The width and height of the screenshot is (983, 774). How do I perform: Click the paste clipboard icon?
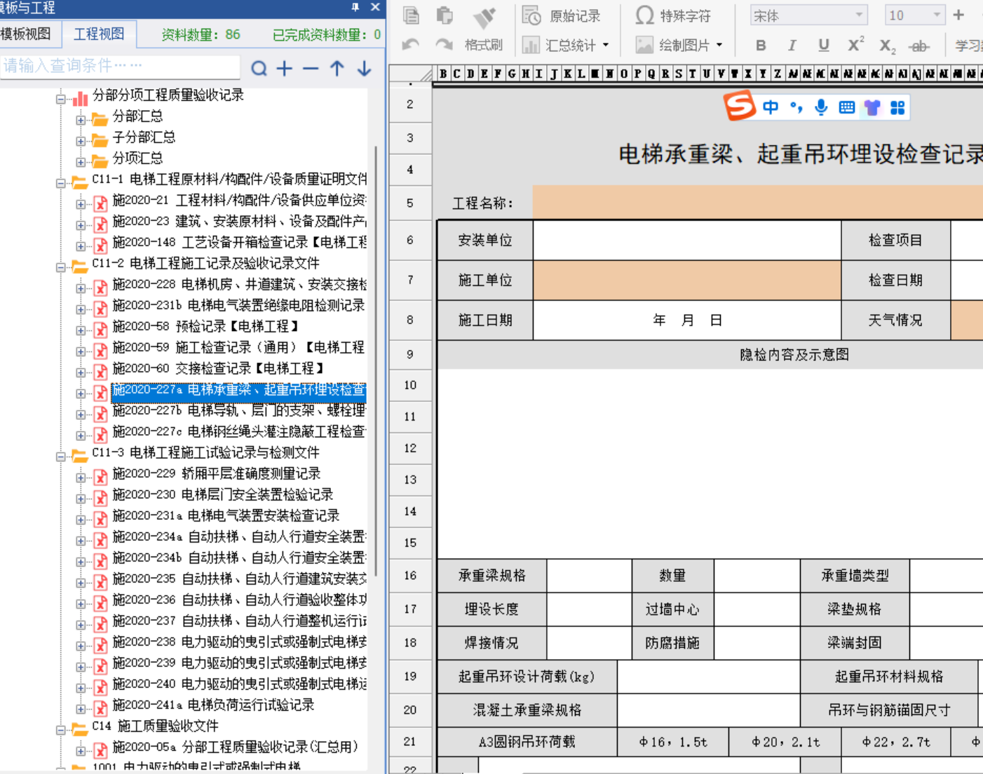(x=445, y=15)
